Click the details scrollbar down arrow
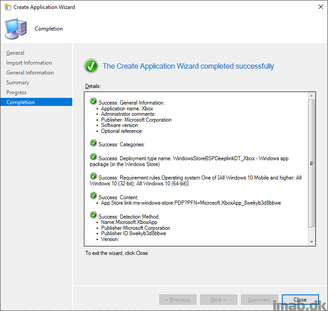328x311 pixels. pos(311,242)
